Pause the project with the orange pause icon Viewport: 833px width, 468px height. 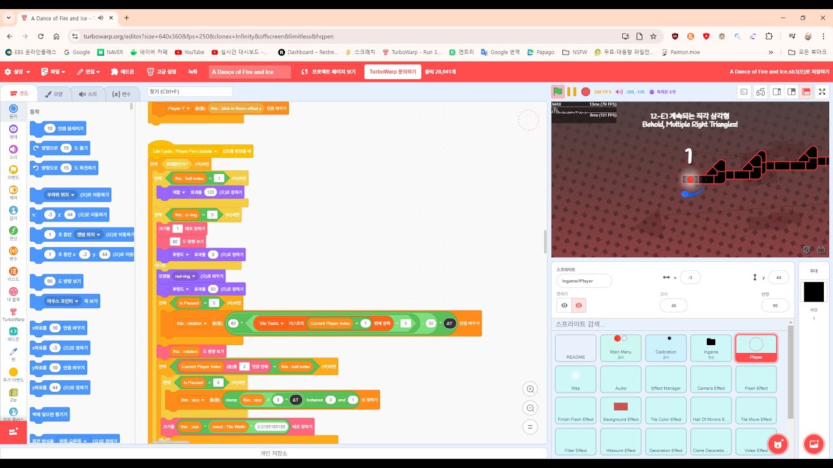point(571,92)
